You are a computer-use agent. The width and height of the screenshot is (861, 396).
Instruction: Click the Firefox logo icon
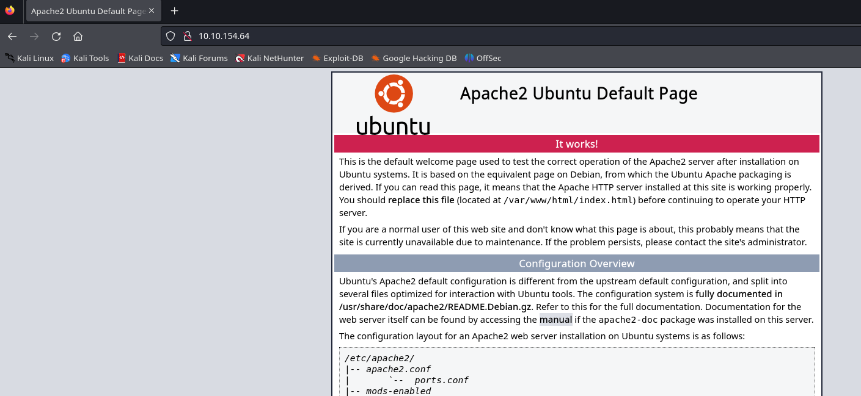coord(9,11)
